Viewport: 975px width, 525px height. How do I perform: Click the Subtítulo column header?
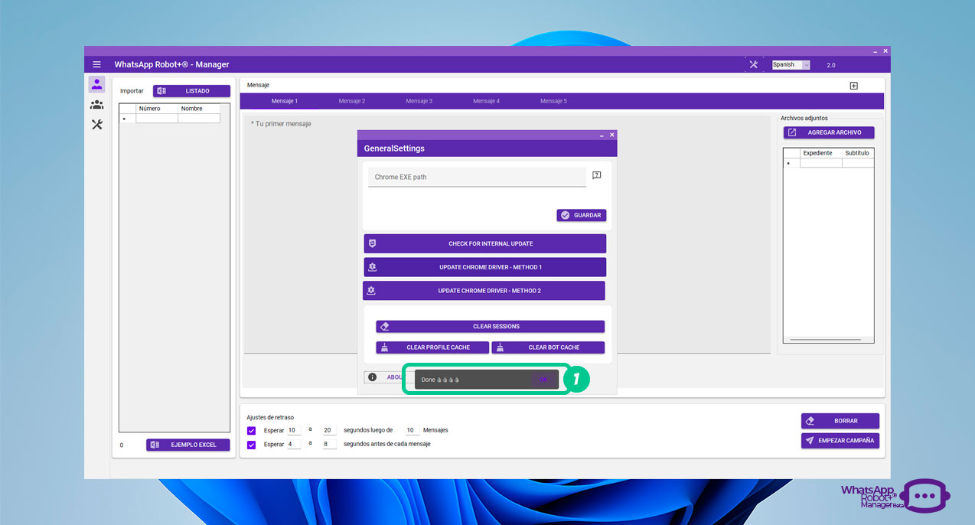point(858,153)
